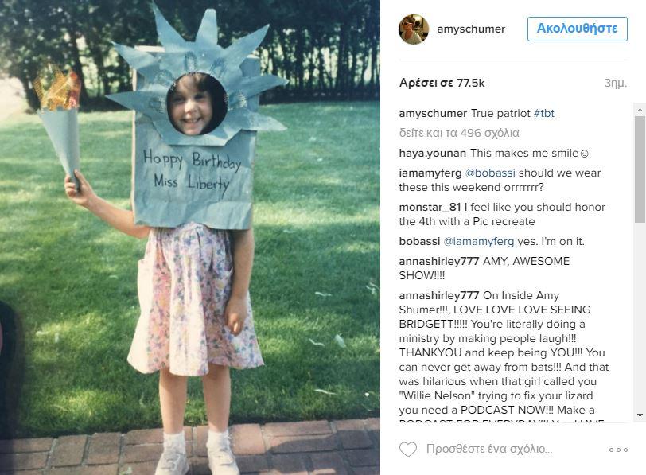Open annashirley777 profile on AWESOME SHOW comment

tap(439, 261)
